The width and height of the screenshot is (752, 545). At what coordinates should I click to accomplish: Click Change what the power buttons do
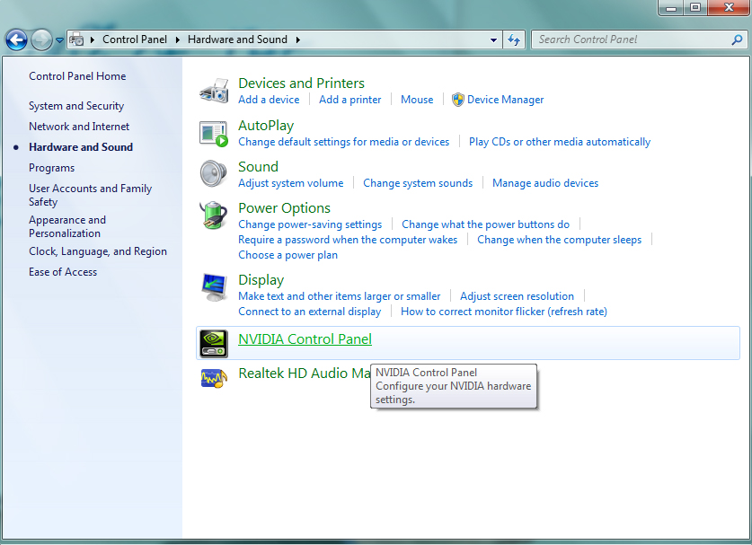(485, 224)
